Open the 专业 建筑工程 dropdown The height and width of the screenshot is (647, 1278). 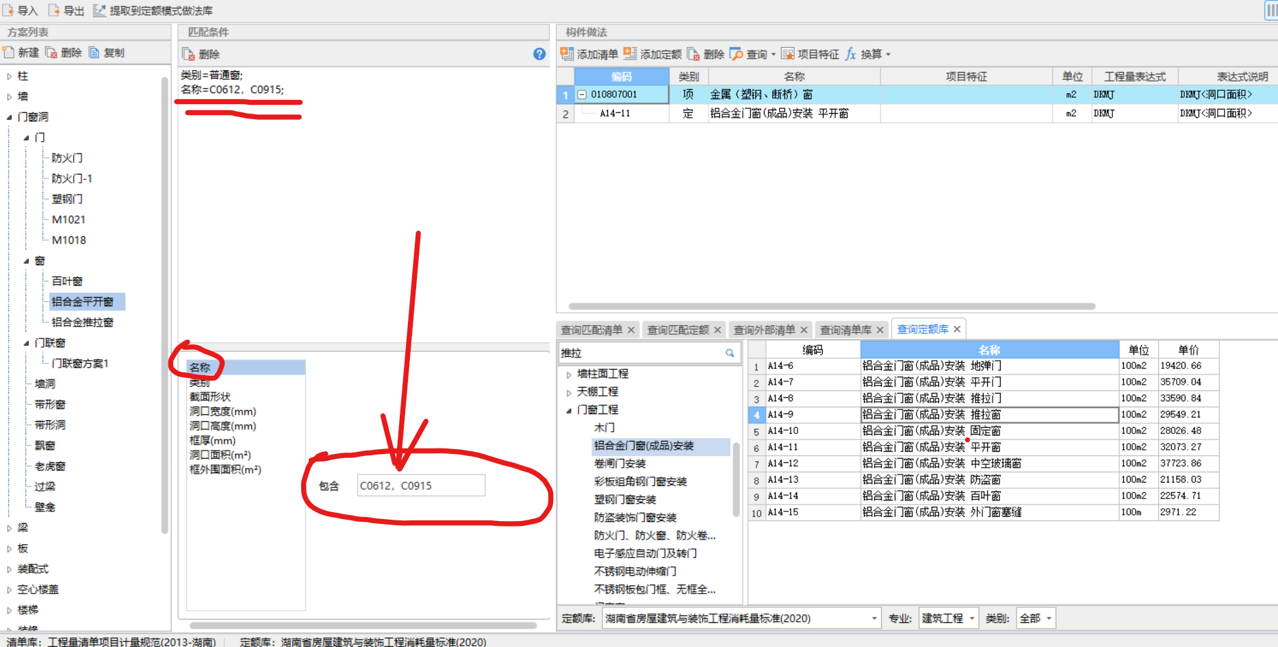point(971,618)
